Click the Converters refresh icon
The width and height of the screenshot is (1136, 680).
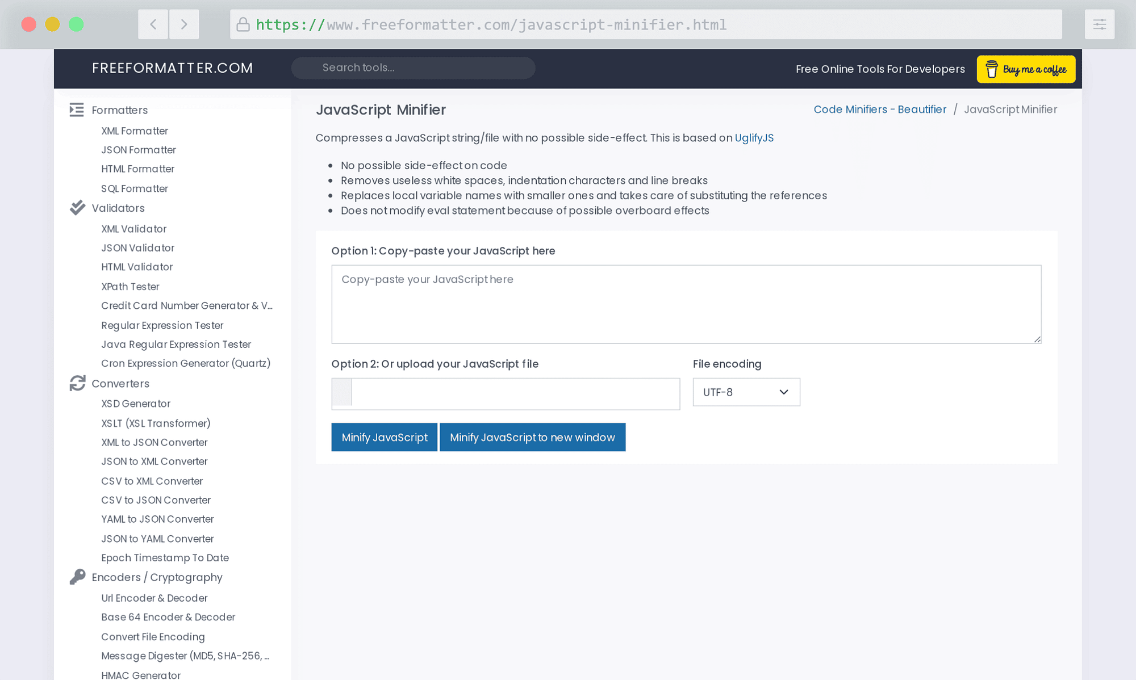[x=77, y=383]
